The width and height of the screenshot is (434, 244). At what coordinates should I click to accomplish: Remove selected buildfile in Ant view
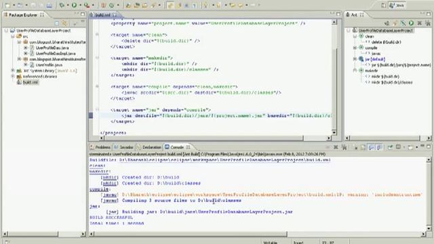(420, 23)
